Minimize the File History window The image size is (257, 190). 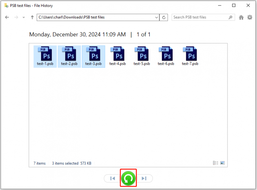point(220,5)
